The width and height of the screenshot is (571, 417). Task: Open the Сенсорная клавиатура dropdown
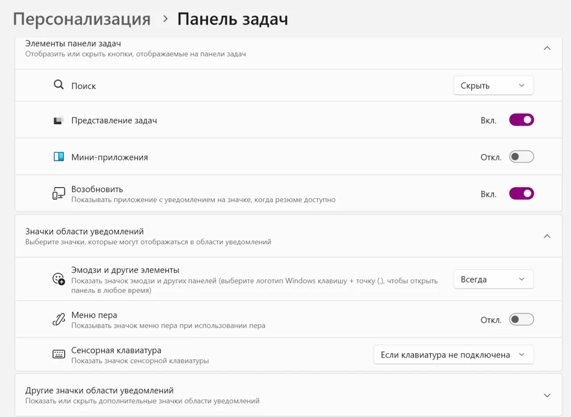[x=453, y=355]
